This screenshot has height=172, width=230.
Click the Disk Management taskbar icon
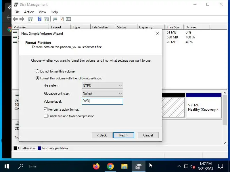click(138, 166)
